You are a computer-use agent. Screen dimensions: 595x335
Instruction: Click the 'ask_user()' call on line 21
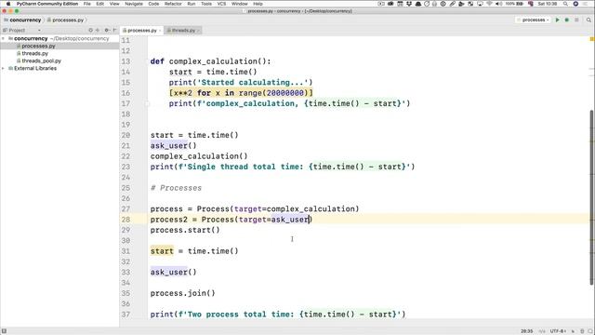(174, 146)
